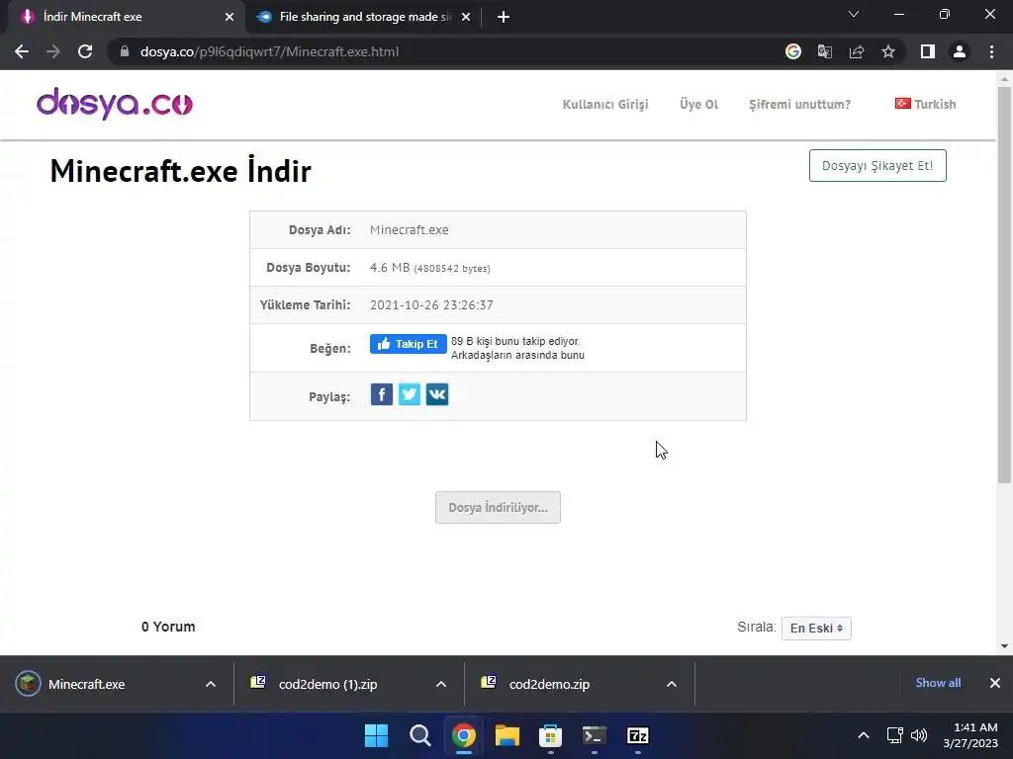Viewport: 1013px width, 759px height.
Task: Open Microsoft Store from taskbar
Action: [x=550, y=735]
